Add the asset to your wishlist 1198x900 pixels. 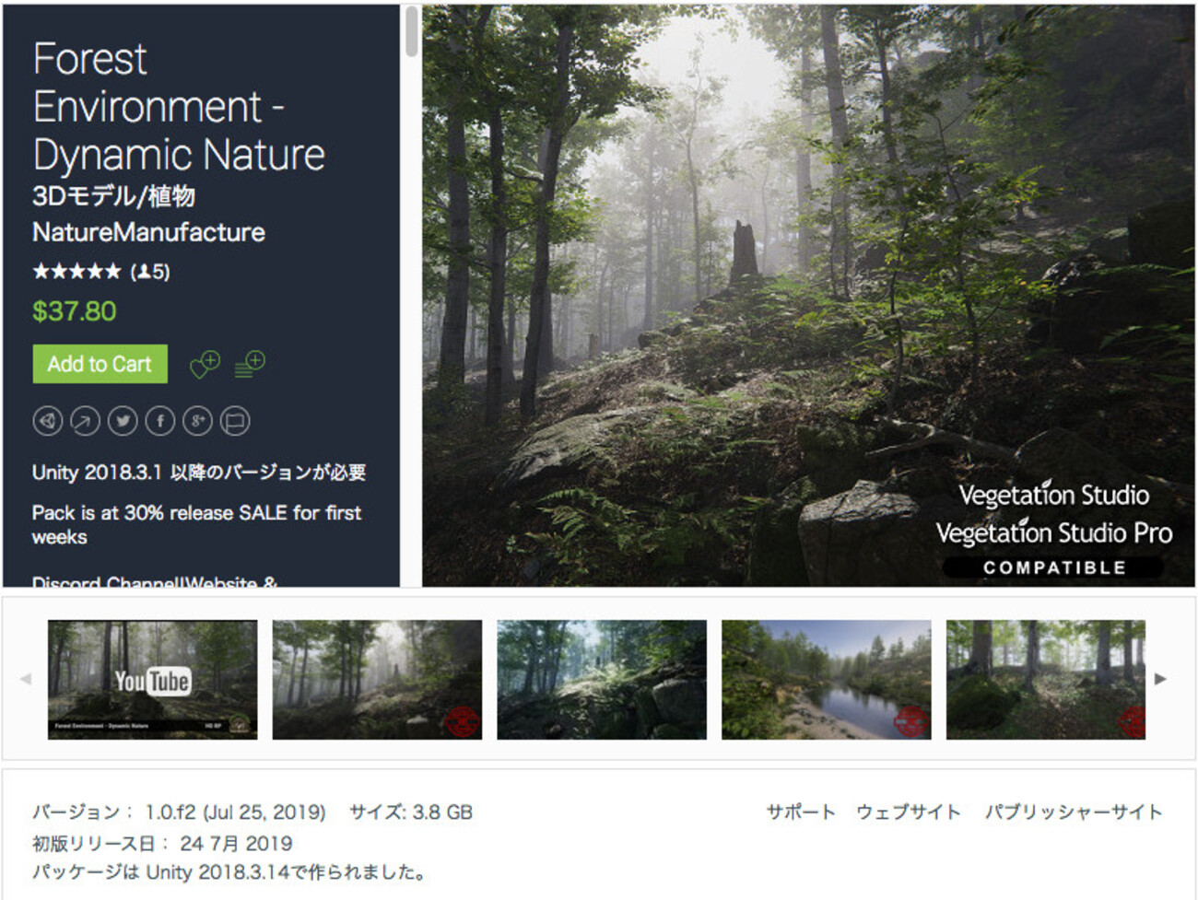[x=205, y=364]
